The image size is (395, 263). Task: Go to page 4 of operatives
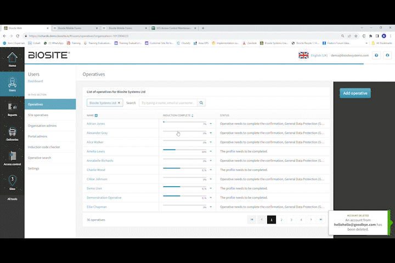pyautogui.click(x=301, y=220)
